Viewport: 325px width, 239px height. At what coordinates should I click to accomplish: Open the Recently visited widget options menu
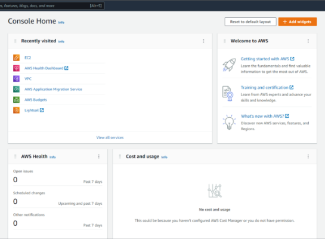203,41
